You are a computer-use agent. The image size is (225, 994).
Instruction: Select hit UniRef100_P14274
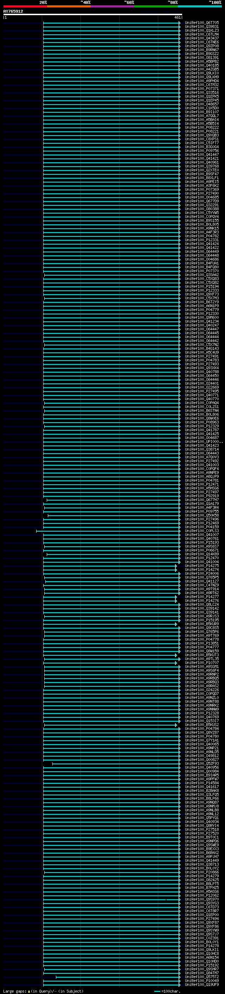[201, 569]
